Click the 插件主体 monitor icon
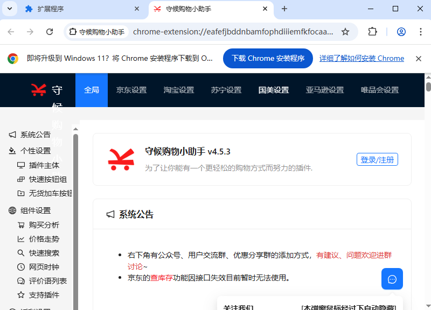Image resolution: width=431 pixels, height=310 pixels. coord(21,165)
